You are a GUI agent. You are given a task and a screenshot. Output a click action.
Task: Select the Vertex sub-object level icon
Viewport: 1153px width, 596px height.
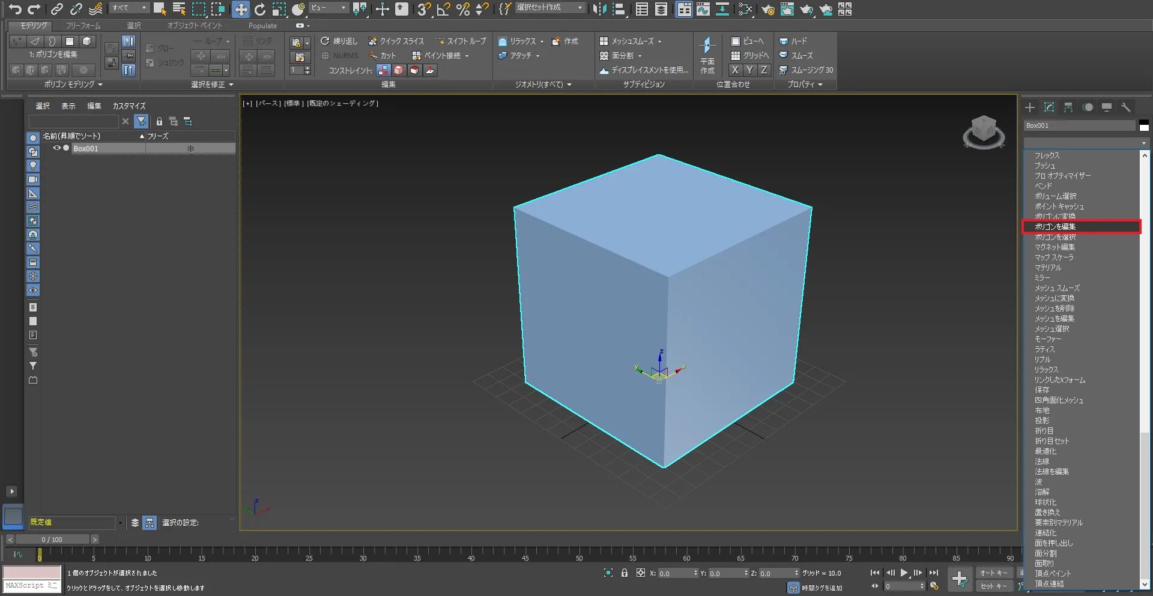[x=17, y=41]
